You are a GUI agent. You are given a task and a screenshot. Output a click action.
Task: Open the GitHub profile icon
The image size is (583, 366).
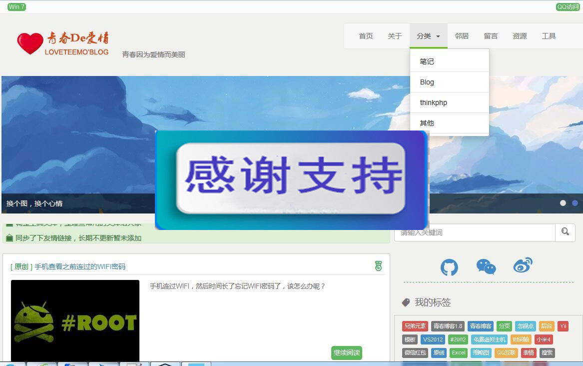449,267
